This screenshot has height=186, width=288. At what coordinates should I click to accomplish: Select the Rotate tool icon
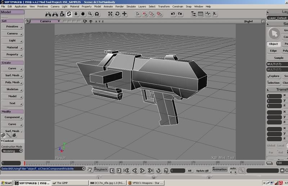[x=117, y=14]
